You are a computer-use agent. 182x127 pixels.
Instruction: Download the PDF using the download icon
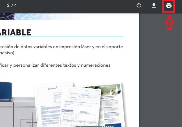point(154,5)
